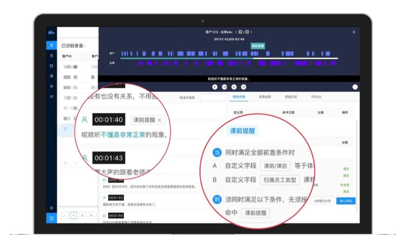Change the 1.00 playback speed
The height and width of the screenshot is (235, 406).
(224, 87)
